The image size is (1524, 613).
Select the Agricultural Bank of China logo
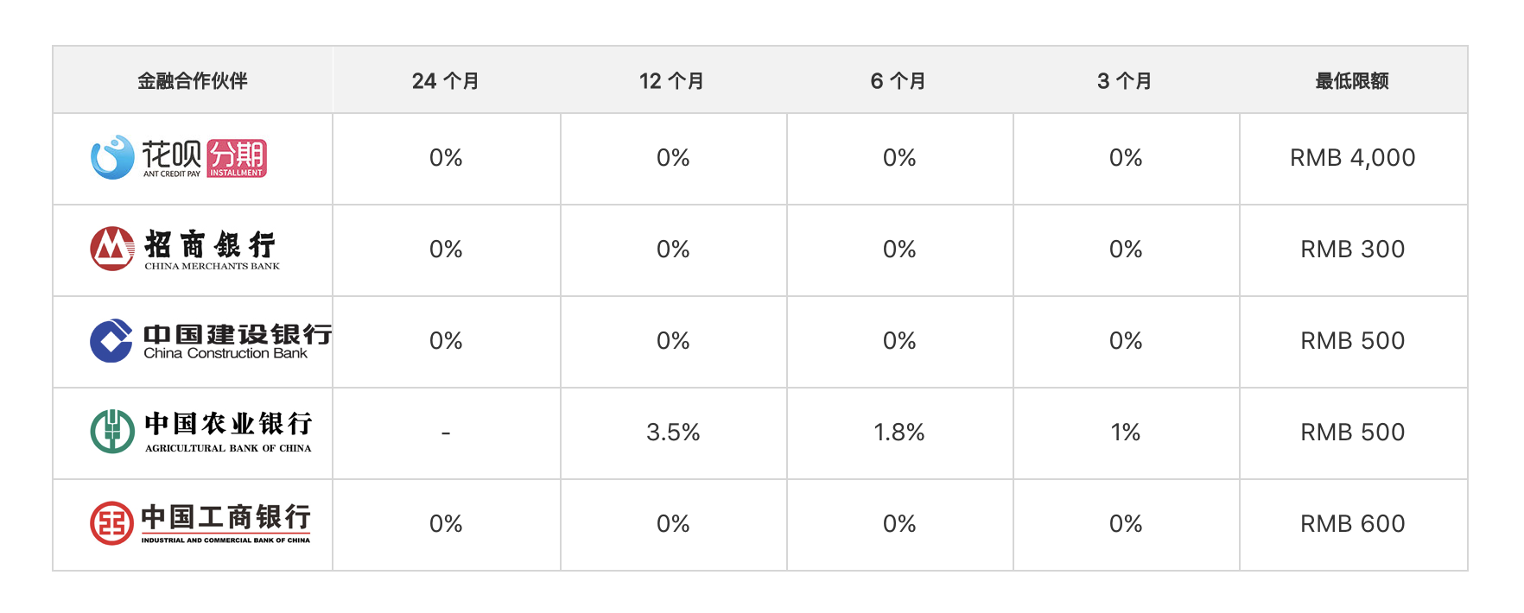[201, 432]
